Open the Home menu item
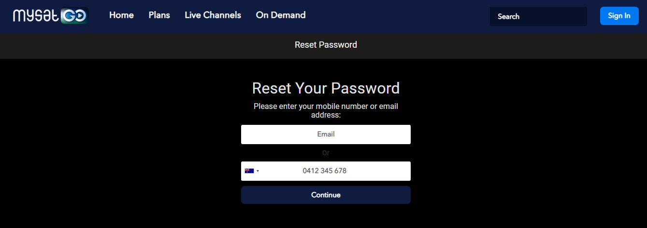Image resolution: width=647 pixels, height=228 pixels. (x=121, y=15)
